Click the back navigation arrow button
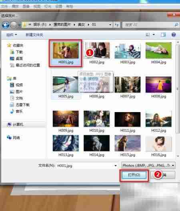 pyautogui.click(x=6, y=25)
